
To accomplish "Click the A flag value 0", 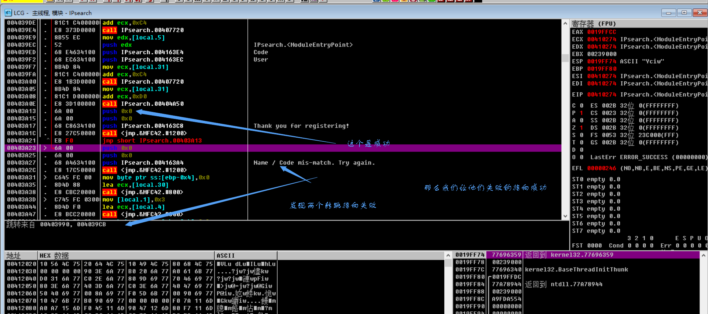I will click(x=582, y=120).
